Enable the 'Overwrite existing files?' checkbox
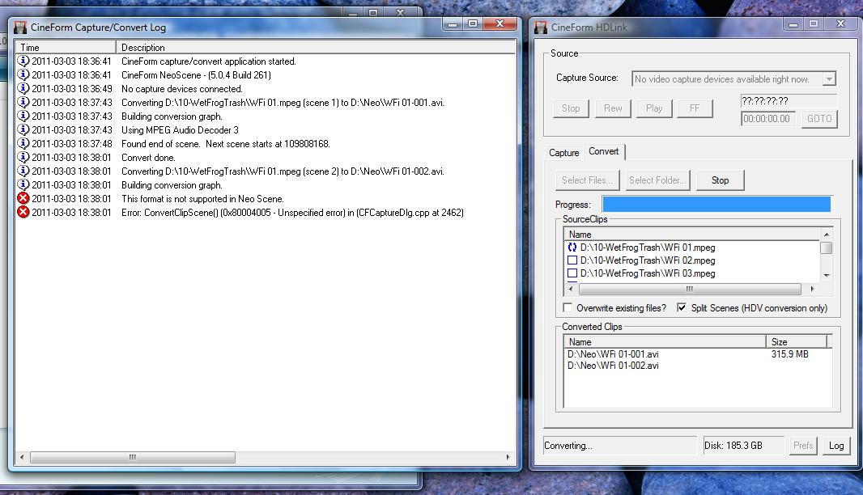 pos(569,308)
